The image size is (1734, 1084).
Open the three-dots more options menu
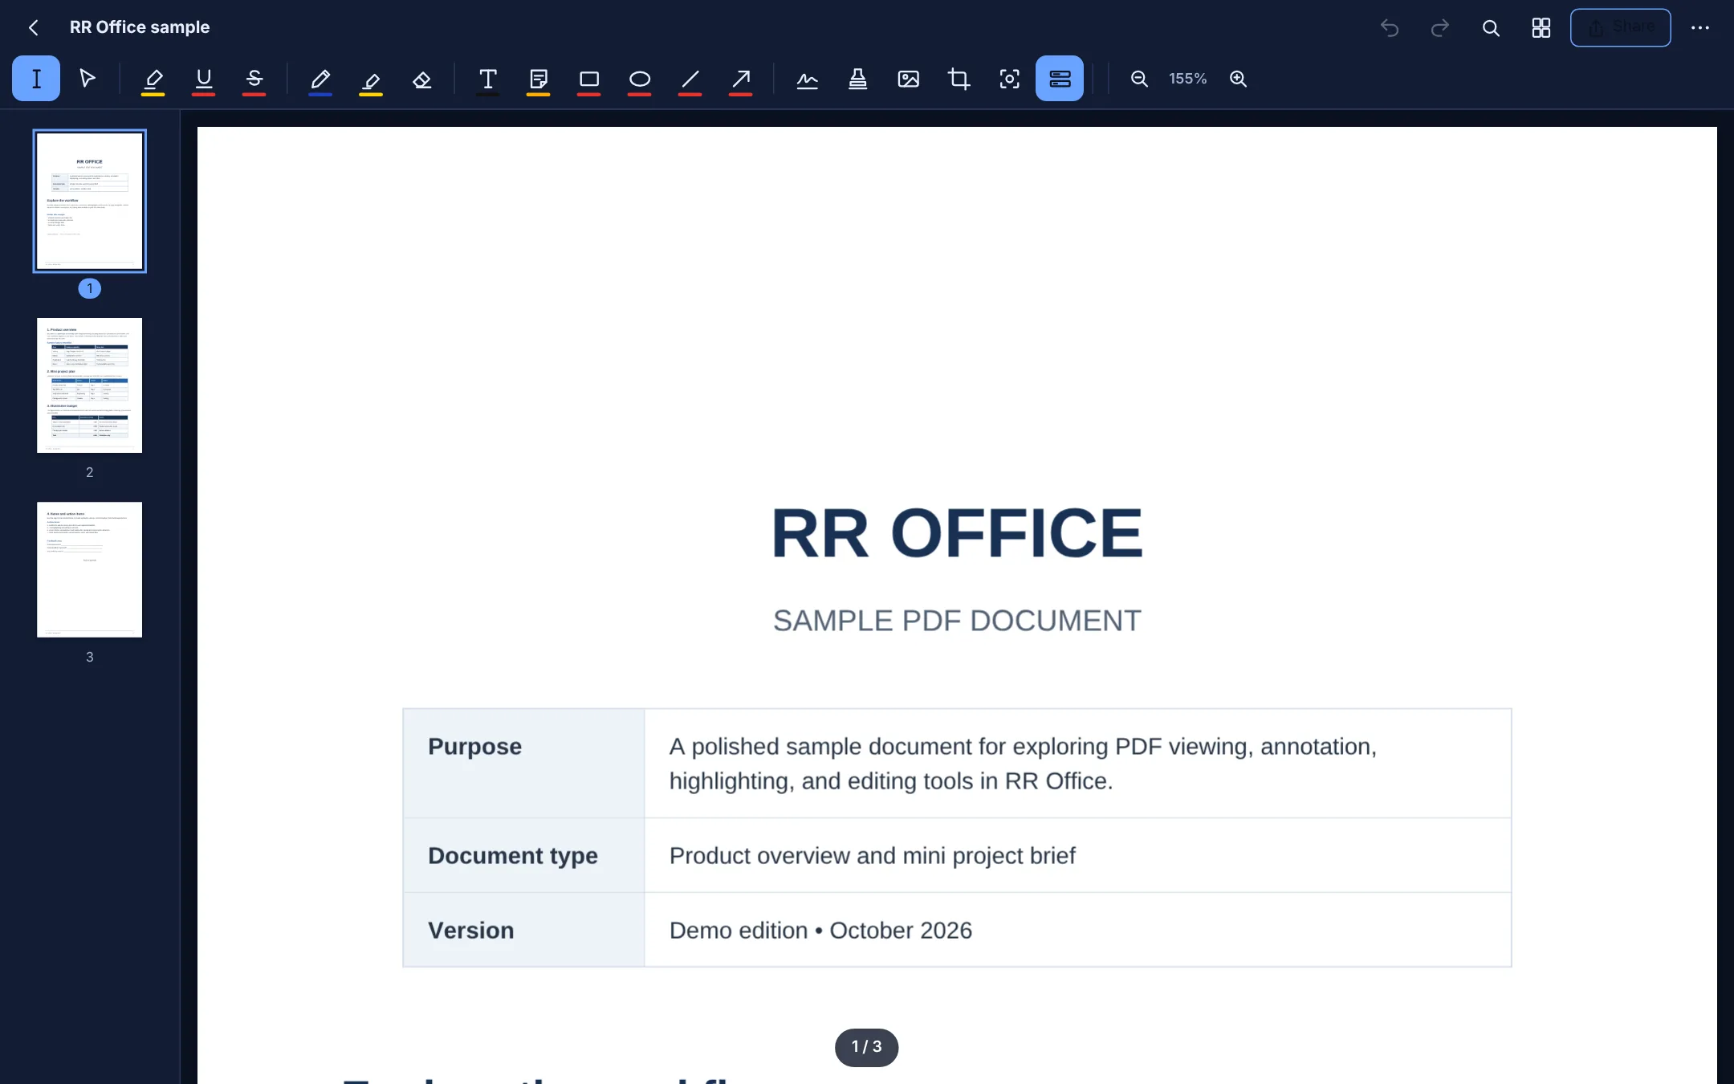[1700, 28]
